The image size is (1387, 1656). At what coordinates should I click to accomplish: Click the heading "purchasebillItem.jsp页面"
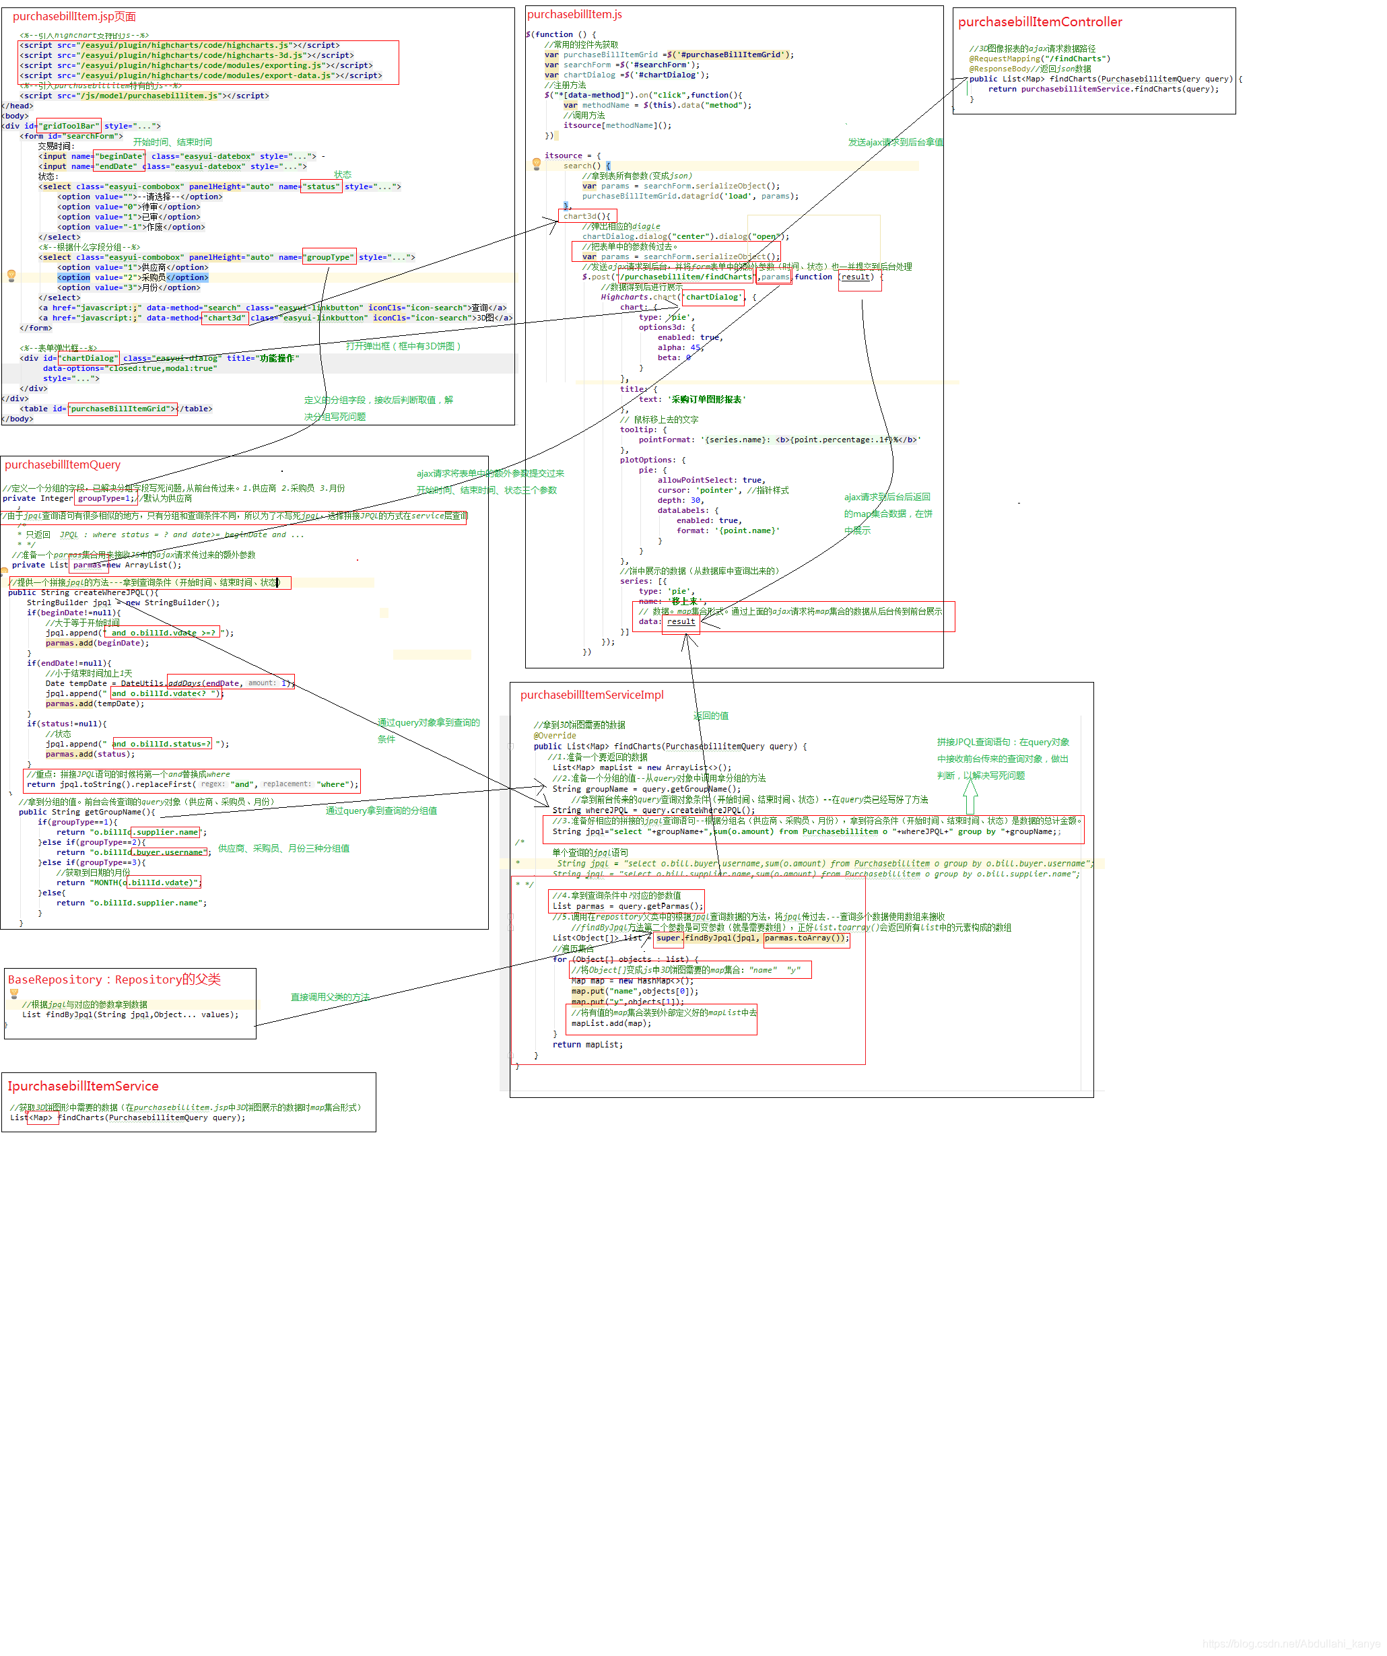click(74, 17)
